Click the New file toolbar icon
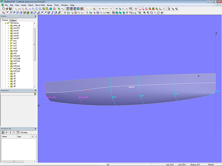Screen dimensions: 222x166 tap(3, 9)
